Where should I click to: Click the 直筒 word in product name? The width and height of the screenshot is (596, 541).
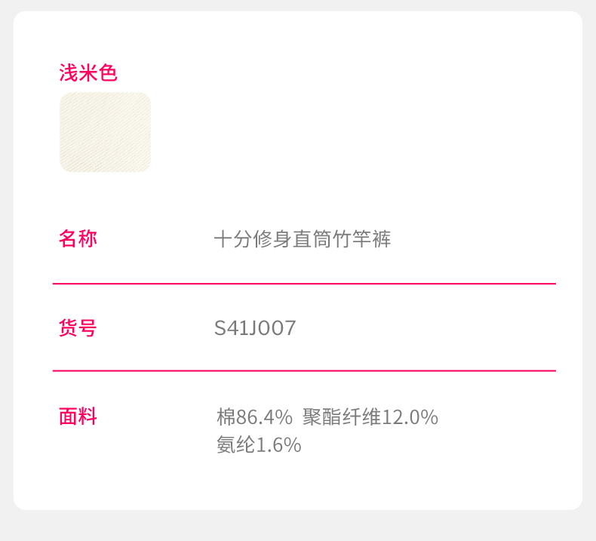312,240
